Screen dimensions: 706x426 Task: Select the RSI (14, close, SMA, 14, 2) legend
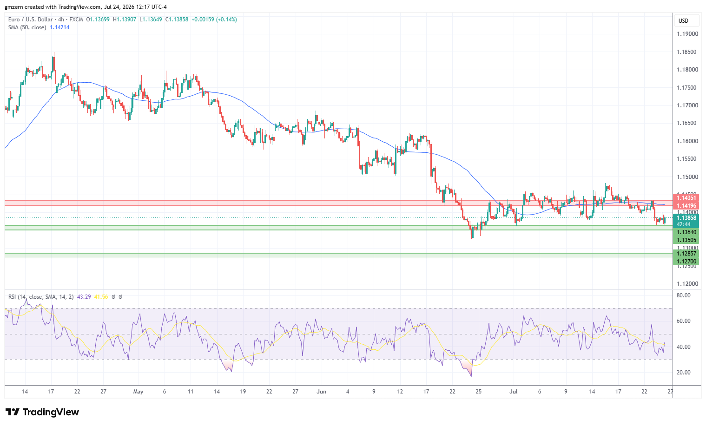click(41, 297)
